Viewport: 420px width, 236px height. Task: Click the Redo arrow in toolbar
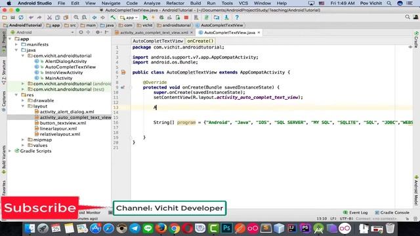(x=39, y=18)
